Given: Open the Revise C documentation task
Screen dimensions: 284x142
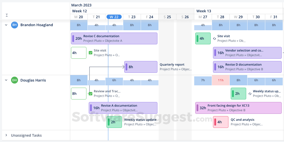Looking at the screenshot, I should [114, 38].
